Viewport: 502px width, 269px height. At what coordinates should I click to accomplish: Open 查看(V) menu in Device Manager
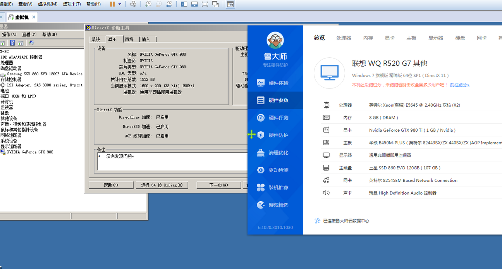pyautogui.click(x=29, y=34)
